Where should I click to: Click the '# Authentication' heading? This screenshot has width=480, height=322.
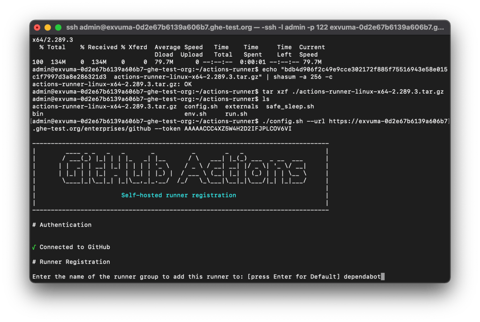point(62,225)
